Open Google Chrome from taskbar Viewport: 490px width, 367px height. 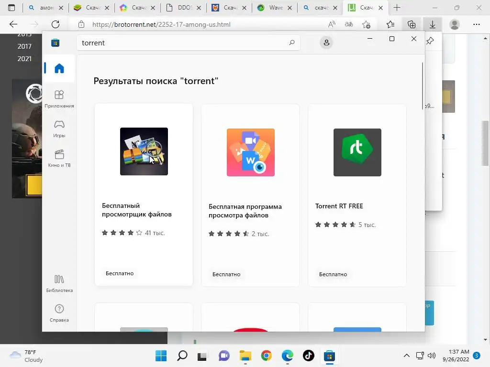(266, 356)
